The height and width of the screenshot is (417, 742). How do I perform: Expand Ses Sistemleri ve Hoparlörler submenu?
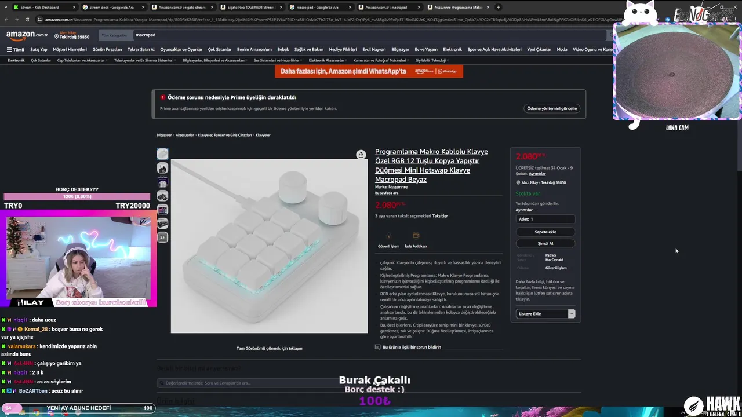(x=278, y=60)
